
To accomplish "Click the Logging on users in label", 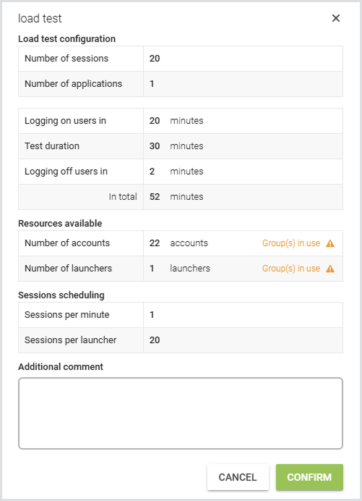I will coord(65,121).
